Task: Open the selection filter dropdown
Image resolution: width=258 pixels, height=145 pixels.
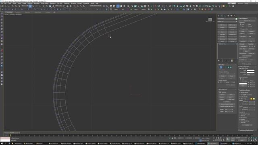Action: point(25,6)
